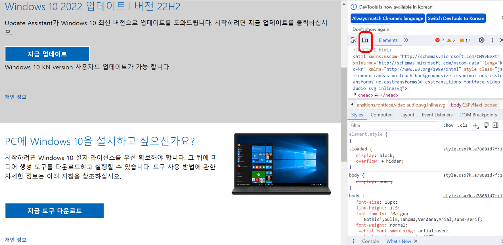This screenshot has width=503, height=245.
Task: Select the Elements tab
Action: point(388,40)
